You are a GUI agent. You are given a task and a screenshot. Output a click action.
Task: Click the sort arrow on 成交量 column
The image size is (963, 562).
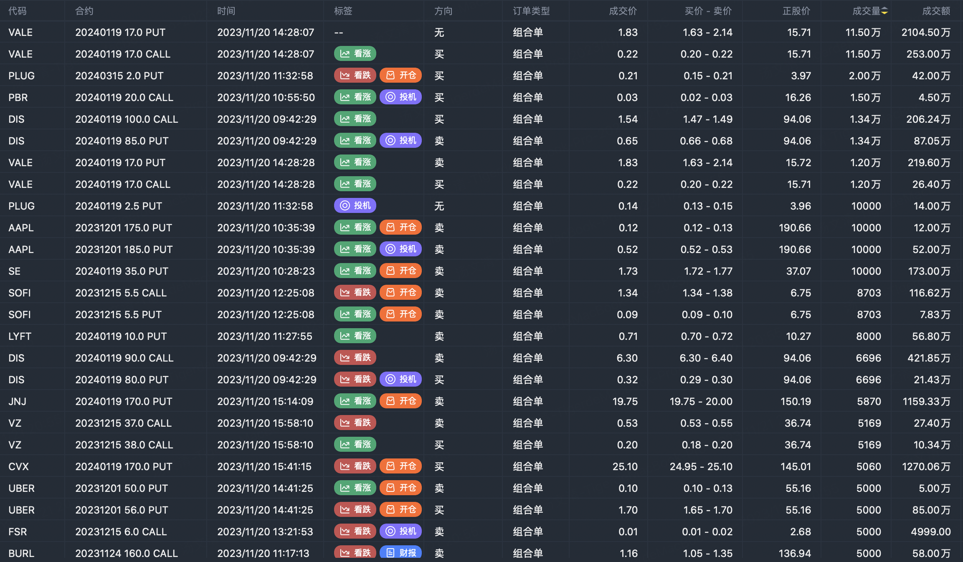(x=884, y=11)
